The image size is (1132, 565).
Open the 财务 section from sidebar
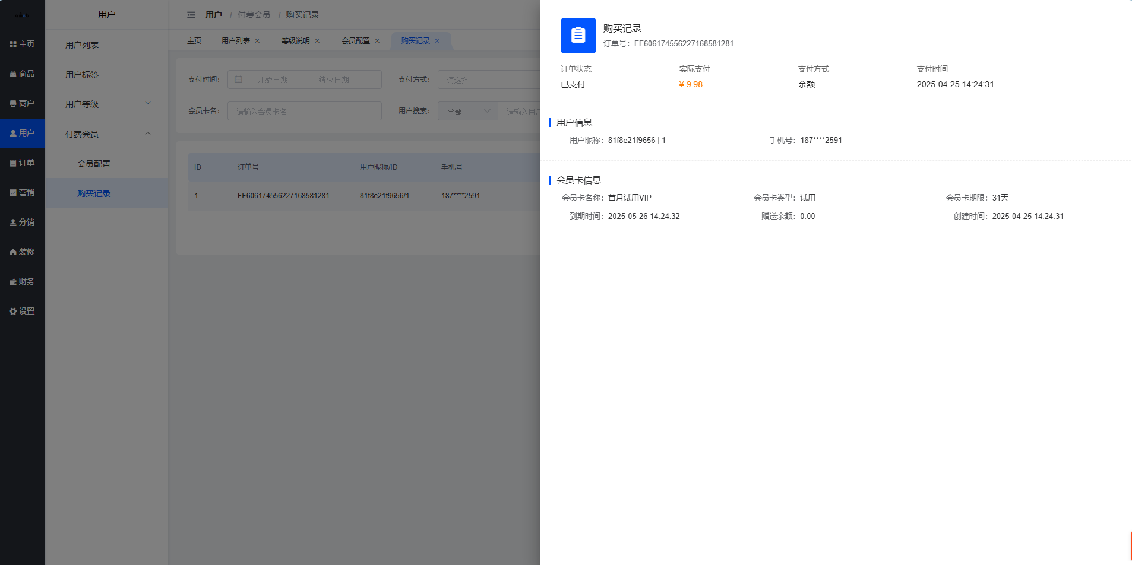pos(23,281)
